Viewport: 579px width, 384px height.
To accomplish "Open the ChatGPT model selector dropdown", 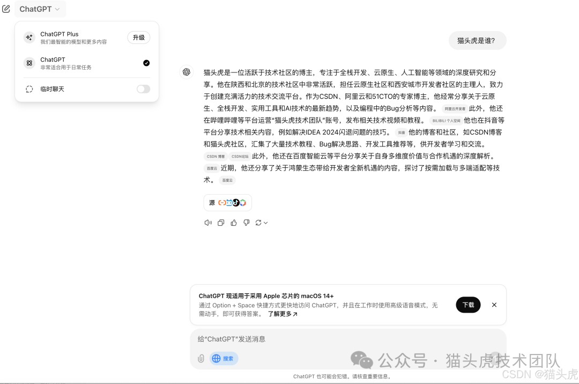I will click(40, 9).
